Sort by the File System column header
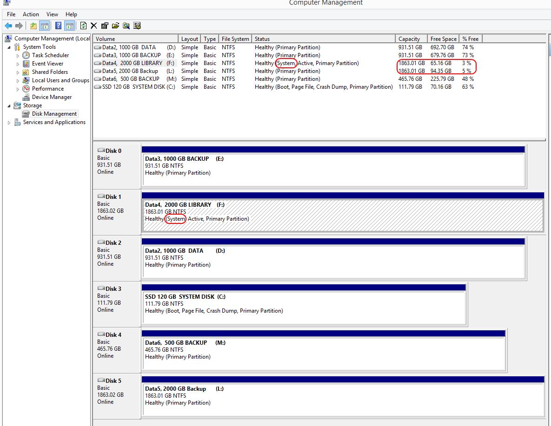 pos(235,39)
